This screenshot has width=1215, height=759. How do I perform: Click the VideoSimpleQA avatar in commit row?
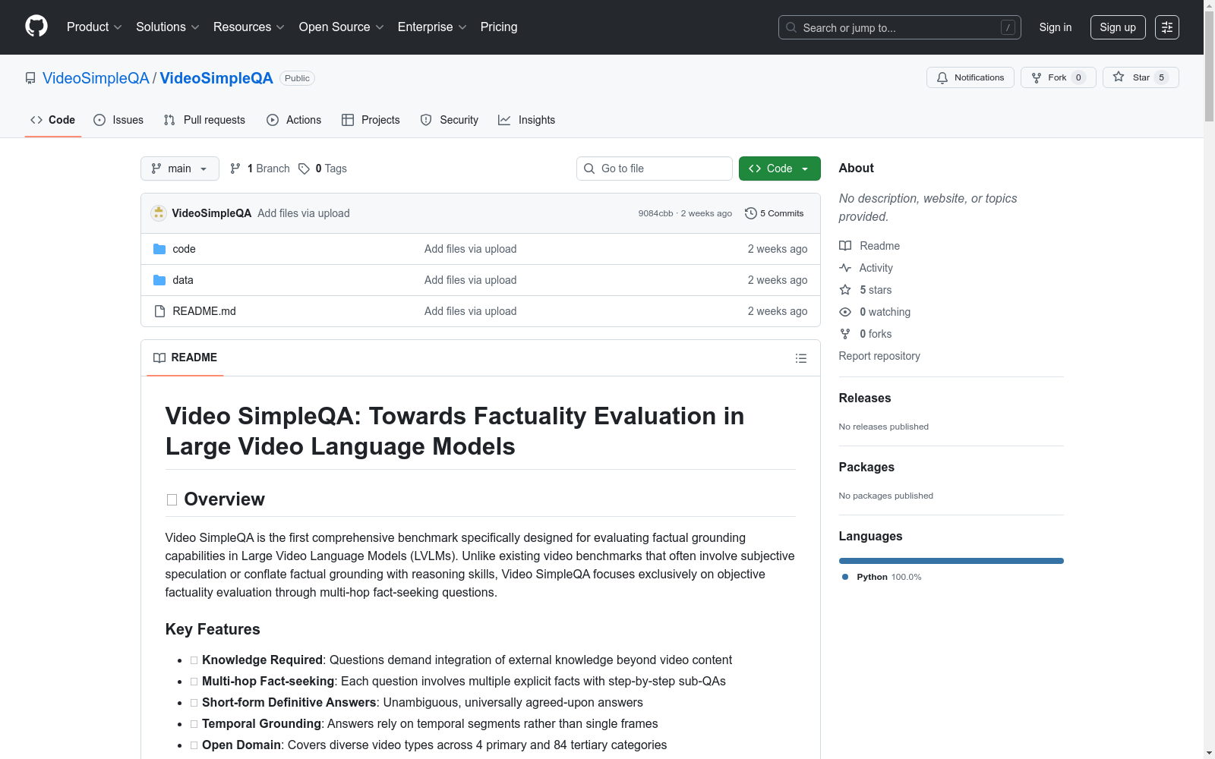point(159,213)
